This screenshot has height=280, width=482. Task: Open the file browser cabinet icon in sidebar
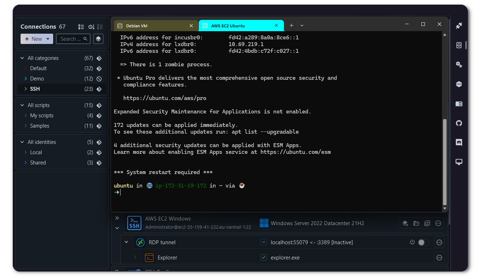click(x=459, y=45)
